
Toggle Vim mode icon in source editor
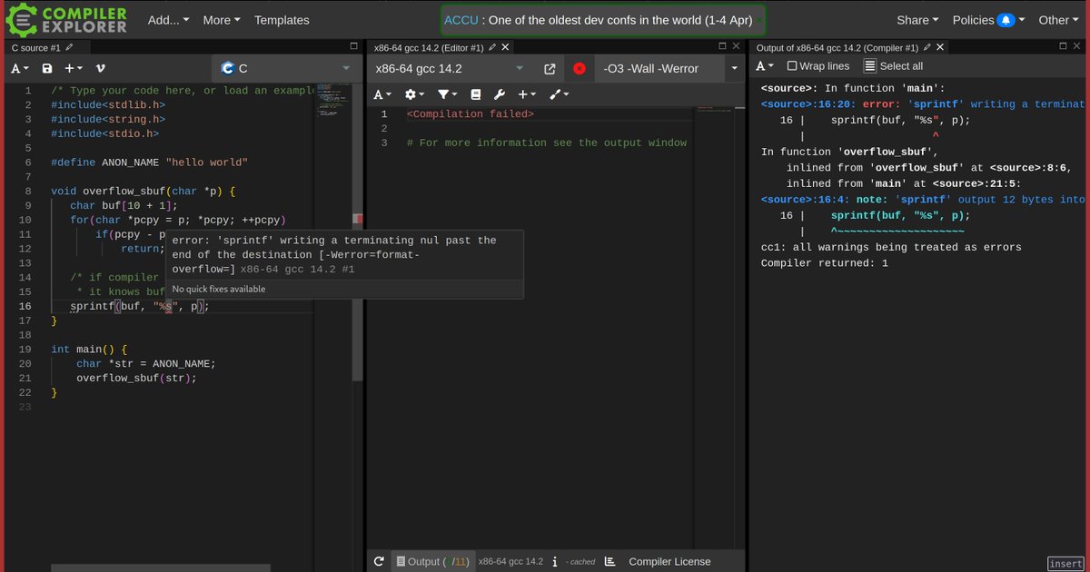[x=100, y=68]
